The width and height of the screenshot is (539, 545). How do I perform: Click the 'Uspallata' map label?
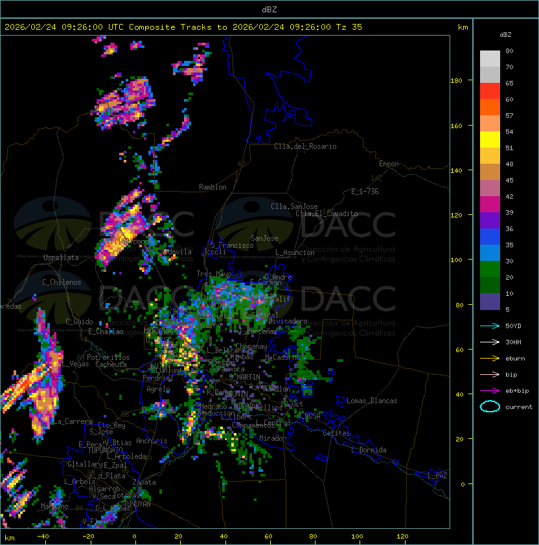pyautogui.click(x=61, y=258)
